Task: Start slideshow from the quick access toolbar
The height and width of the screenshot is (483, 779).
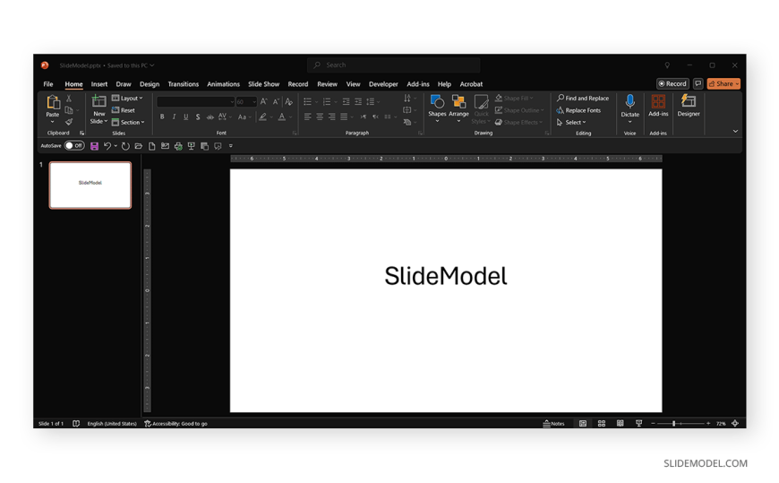Action: [x=192, y=146]
